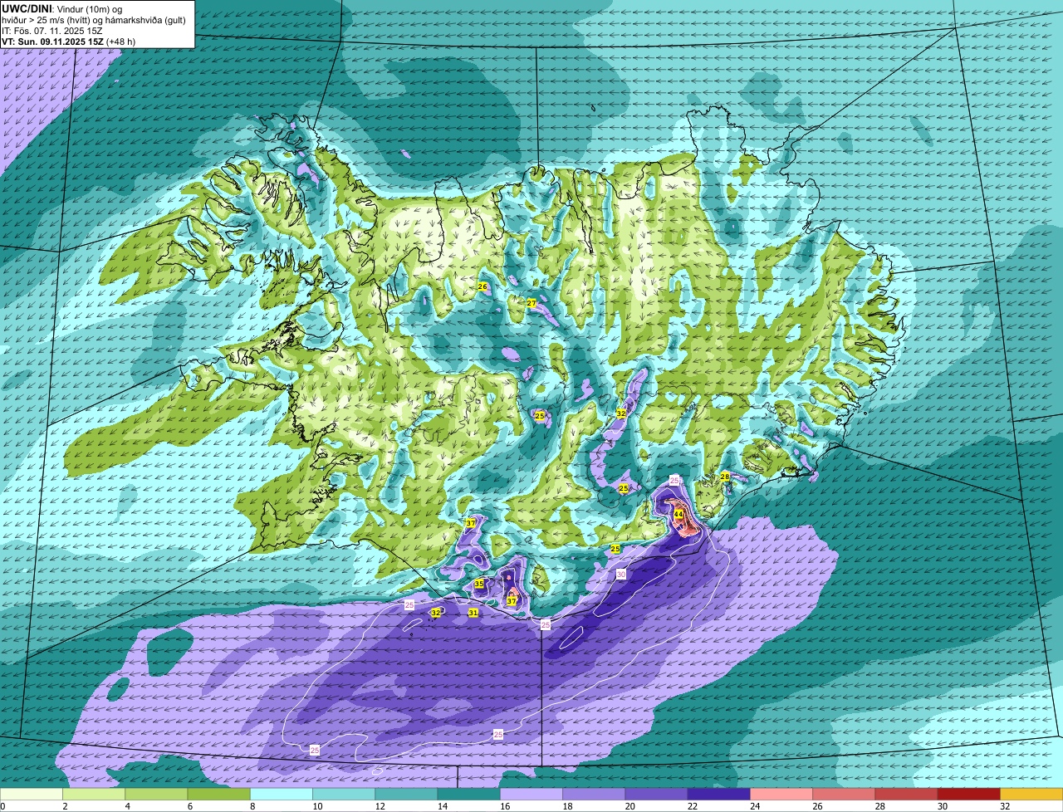Viewport: 1063px width, 812px height.
Task: Select the orange above-32 m/s legend swatch
Action: 1031,795
